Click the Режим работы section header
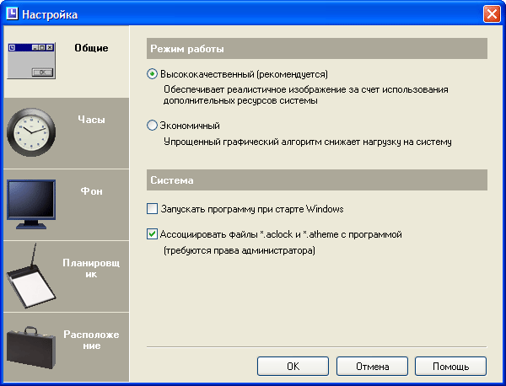Screen dimensions: 506x386 (317, 49)
